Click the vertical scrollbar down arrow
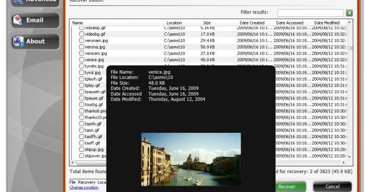The image size is (366, 192). pos(349,157)
